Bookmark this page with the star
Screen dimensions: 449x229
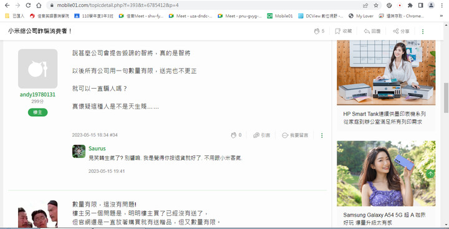376,5
